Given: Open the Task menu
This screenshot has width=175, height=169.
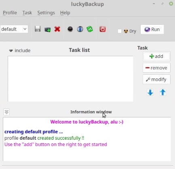Looking at the screenshot, I should click(27, 13).
